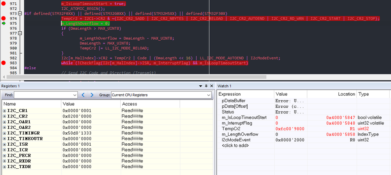Click current-line arrow marker at line 975

pos(3,23)
